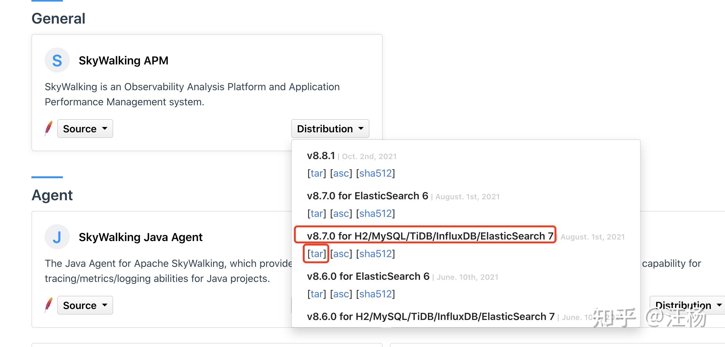Open the sha512 for v8.7.0 ElasticSearch 6

point(375,213)
